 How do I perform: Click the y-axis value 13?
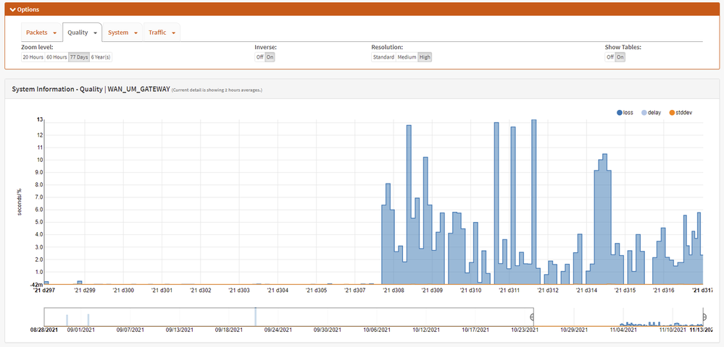pos(40,120)
